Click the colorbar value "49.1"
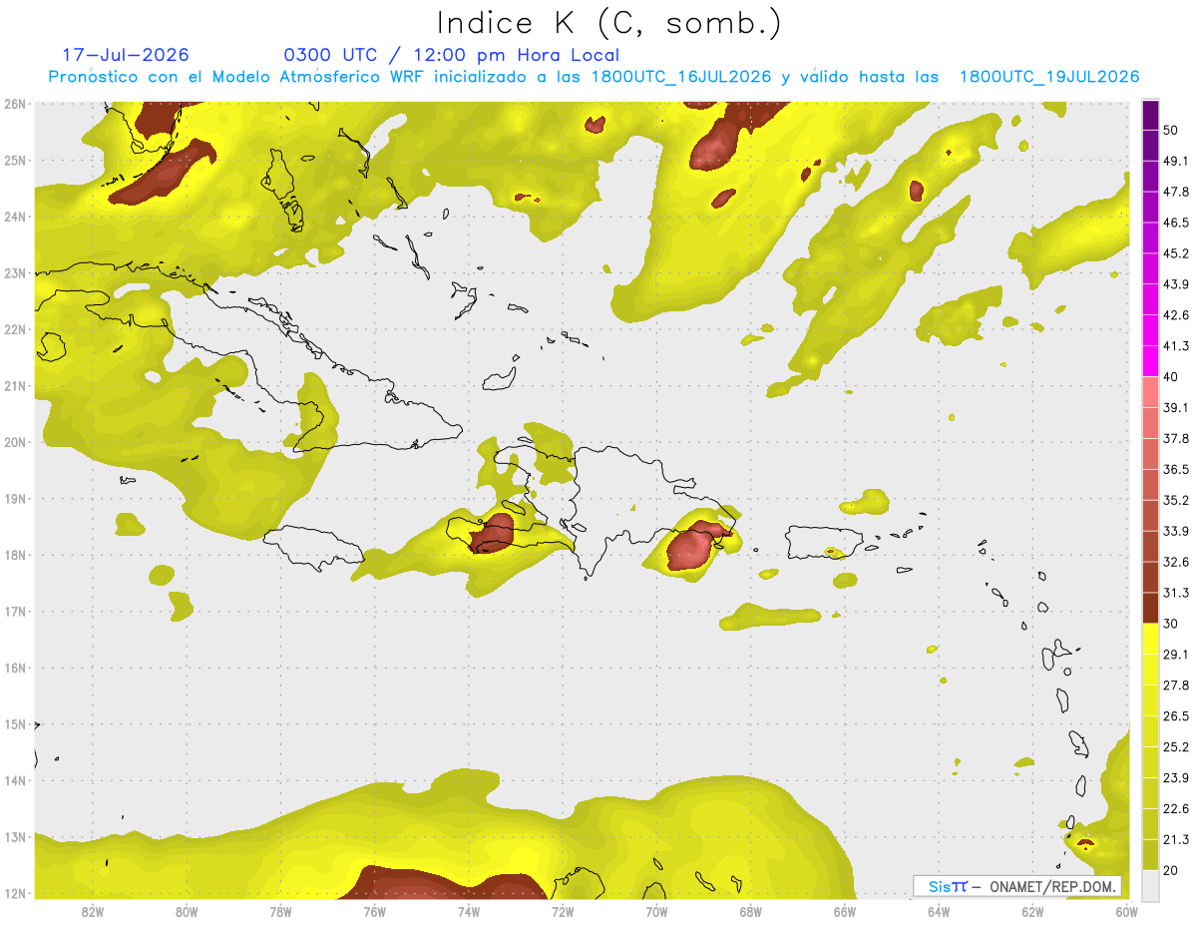 tap(1176, 161)
